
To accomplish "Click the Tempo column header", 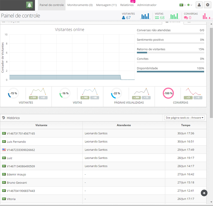I will click(x=186, y=125).
